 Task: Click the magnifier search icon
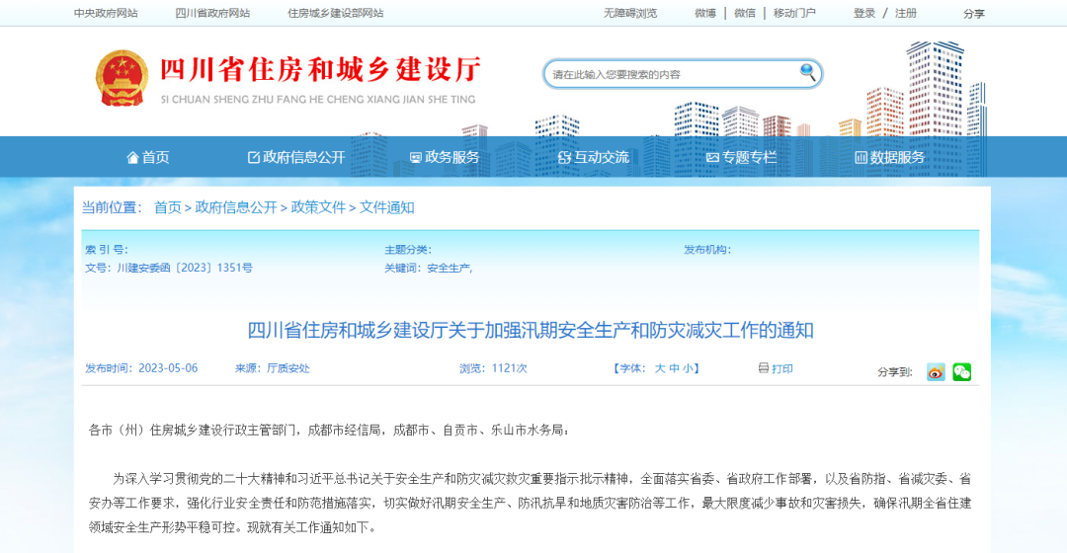pyautogui.click(x=807, y=72)
